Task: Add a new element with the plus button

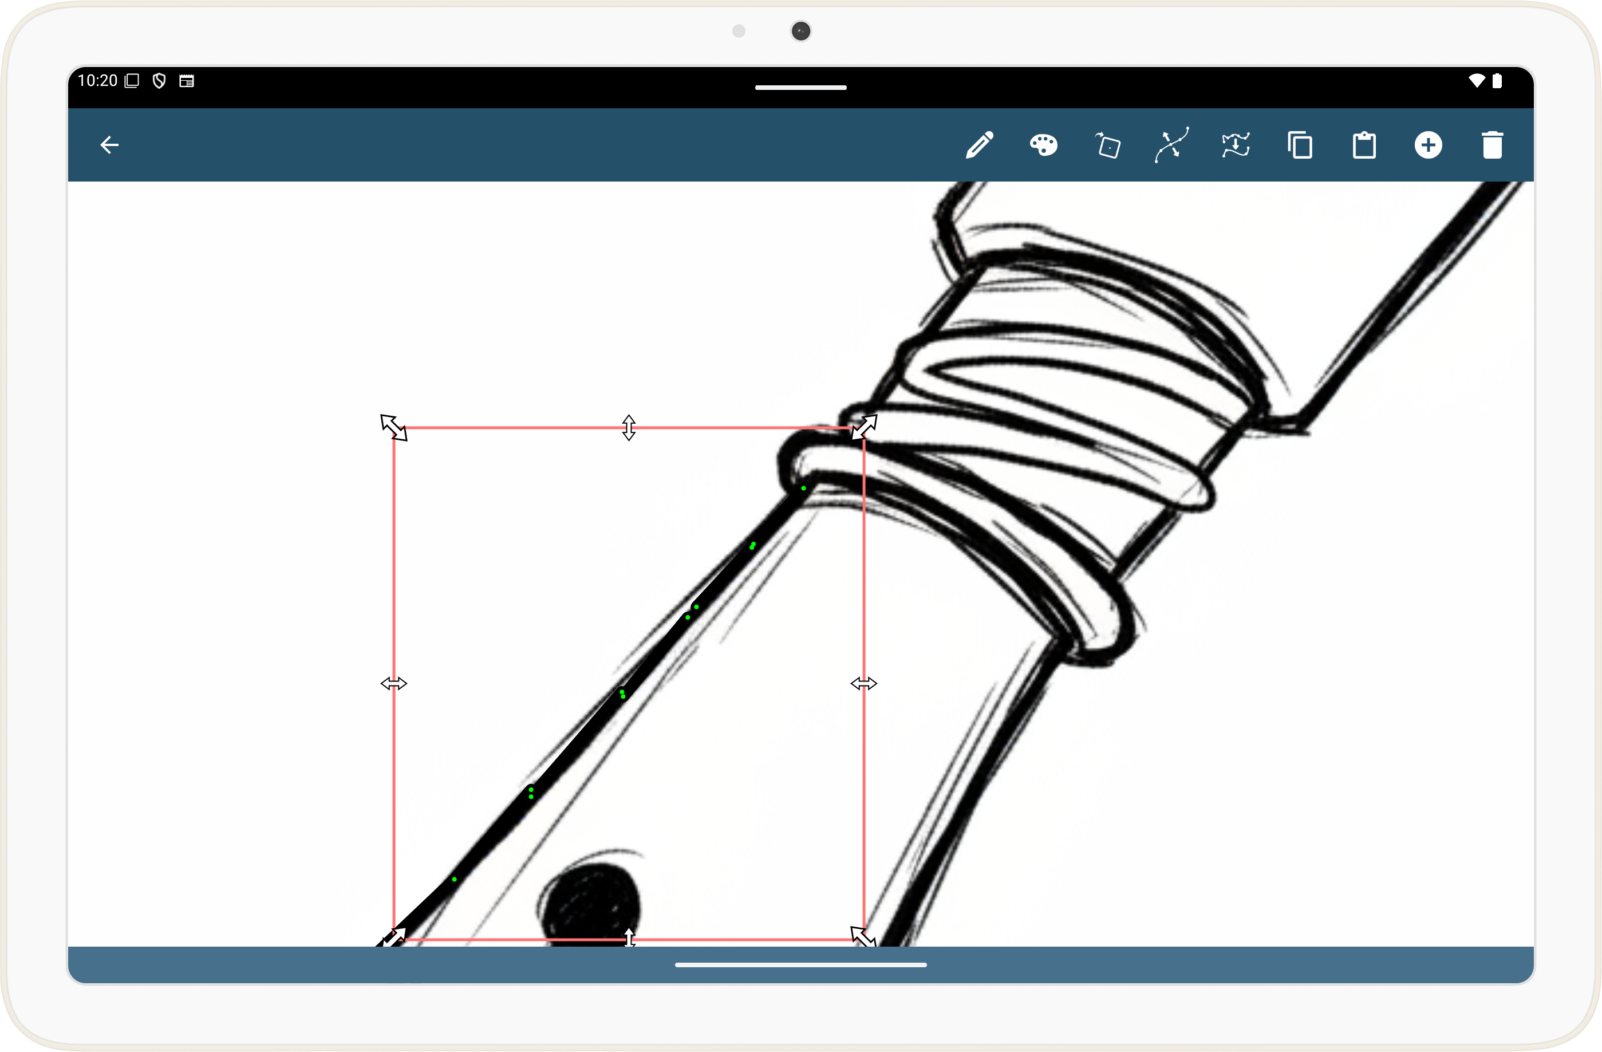Action: tap(1430, 144)
